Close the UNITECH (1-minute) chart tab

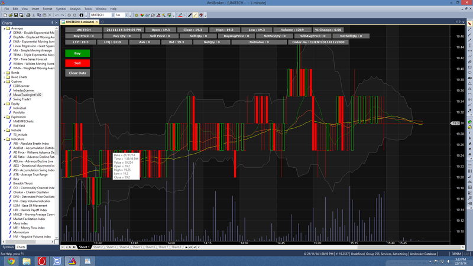click(97, 22)
